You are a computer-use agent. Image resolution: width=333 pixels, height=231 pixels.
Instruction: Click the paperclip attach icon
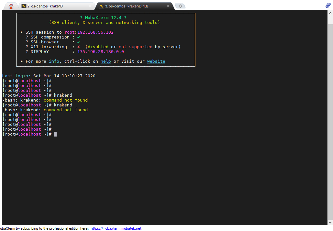coord(328,5)
